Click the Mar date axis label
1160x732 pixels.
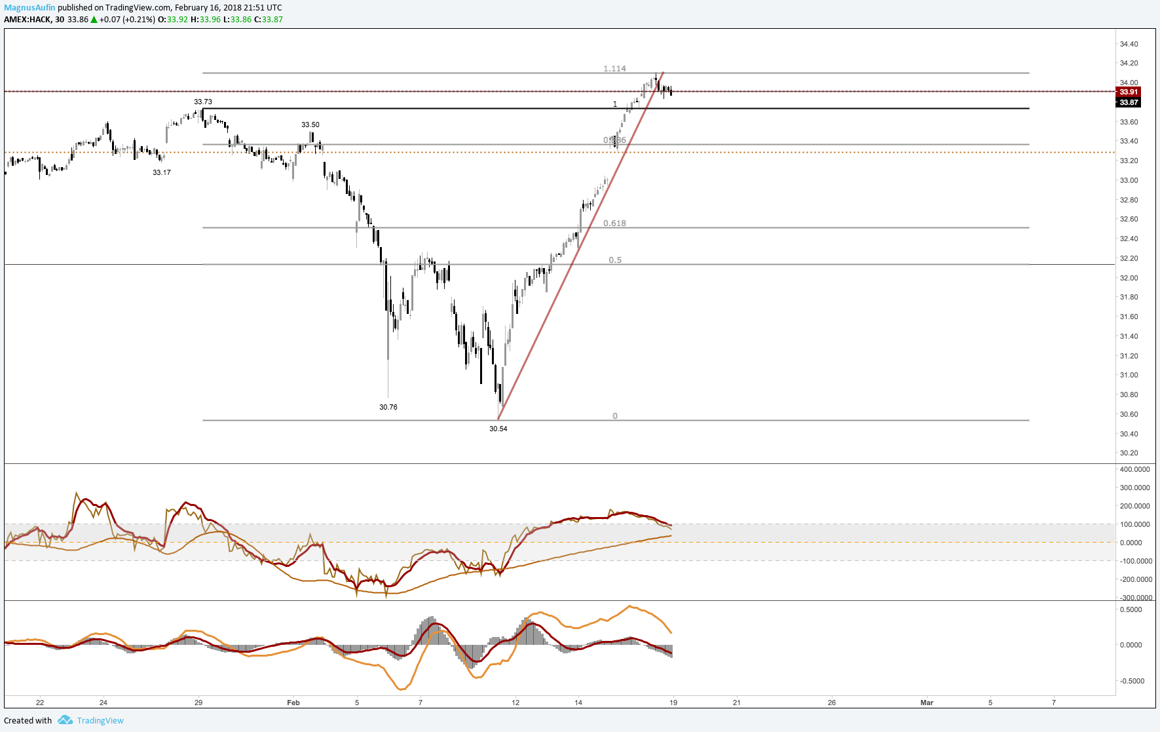tap(927, 703)
